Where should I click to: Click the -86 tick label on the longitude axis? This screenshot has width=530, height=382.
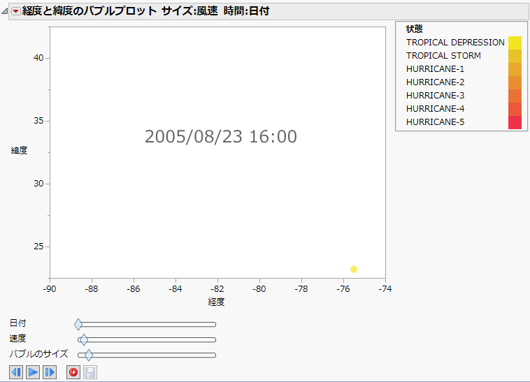coord(134,289)
